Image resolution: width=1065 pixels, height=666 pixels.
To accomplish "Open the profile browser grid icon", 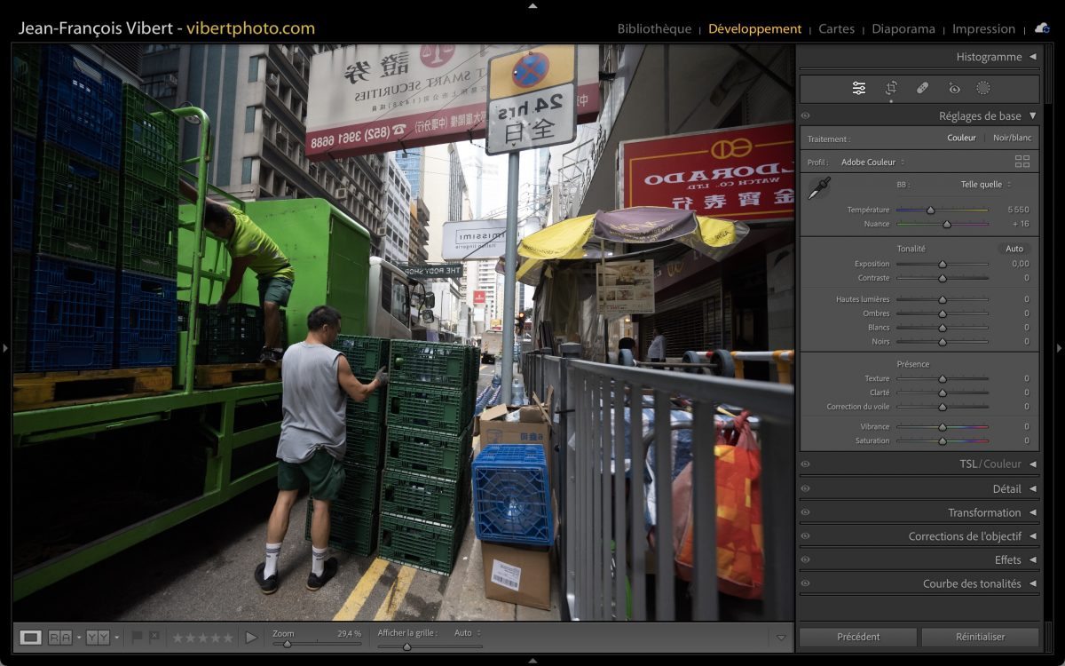I will click(1022, 162).
